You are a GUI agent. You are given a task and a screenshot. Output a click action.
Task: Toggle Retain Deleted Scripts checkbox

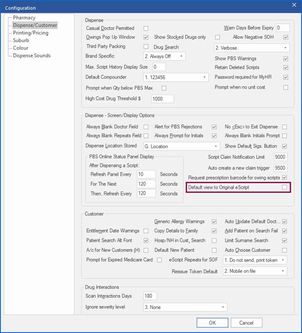click(285, 68)
